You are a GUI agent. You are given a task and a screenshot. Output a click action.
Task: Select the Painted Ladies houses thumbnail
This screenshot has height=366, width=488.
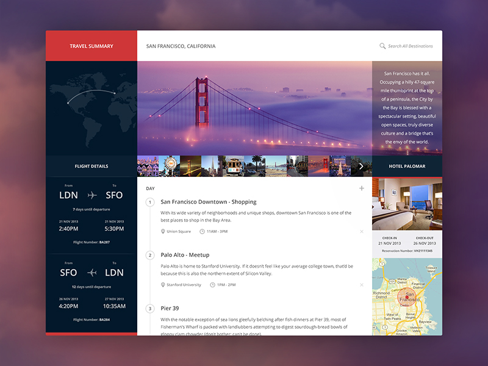tap(148, 166)
